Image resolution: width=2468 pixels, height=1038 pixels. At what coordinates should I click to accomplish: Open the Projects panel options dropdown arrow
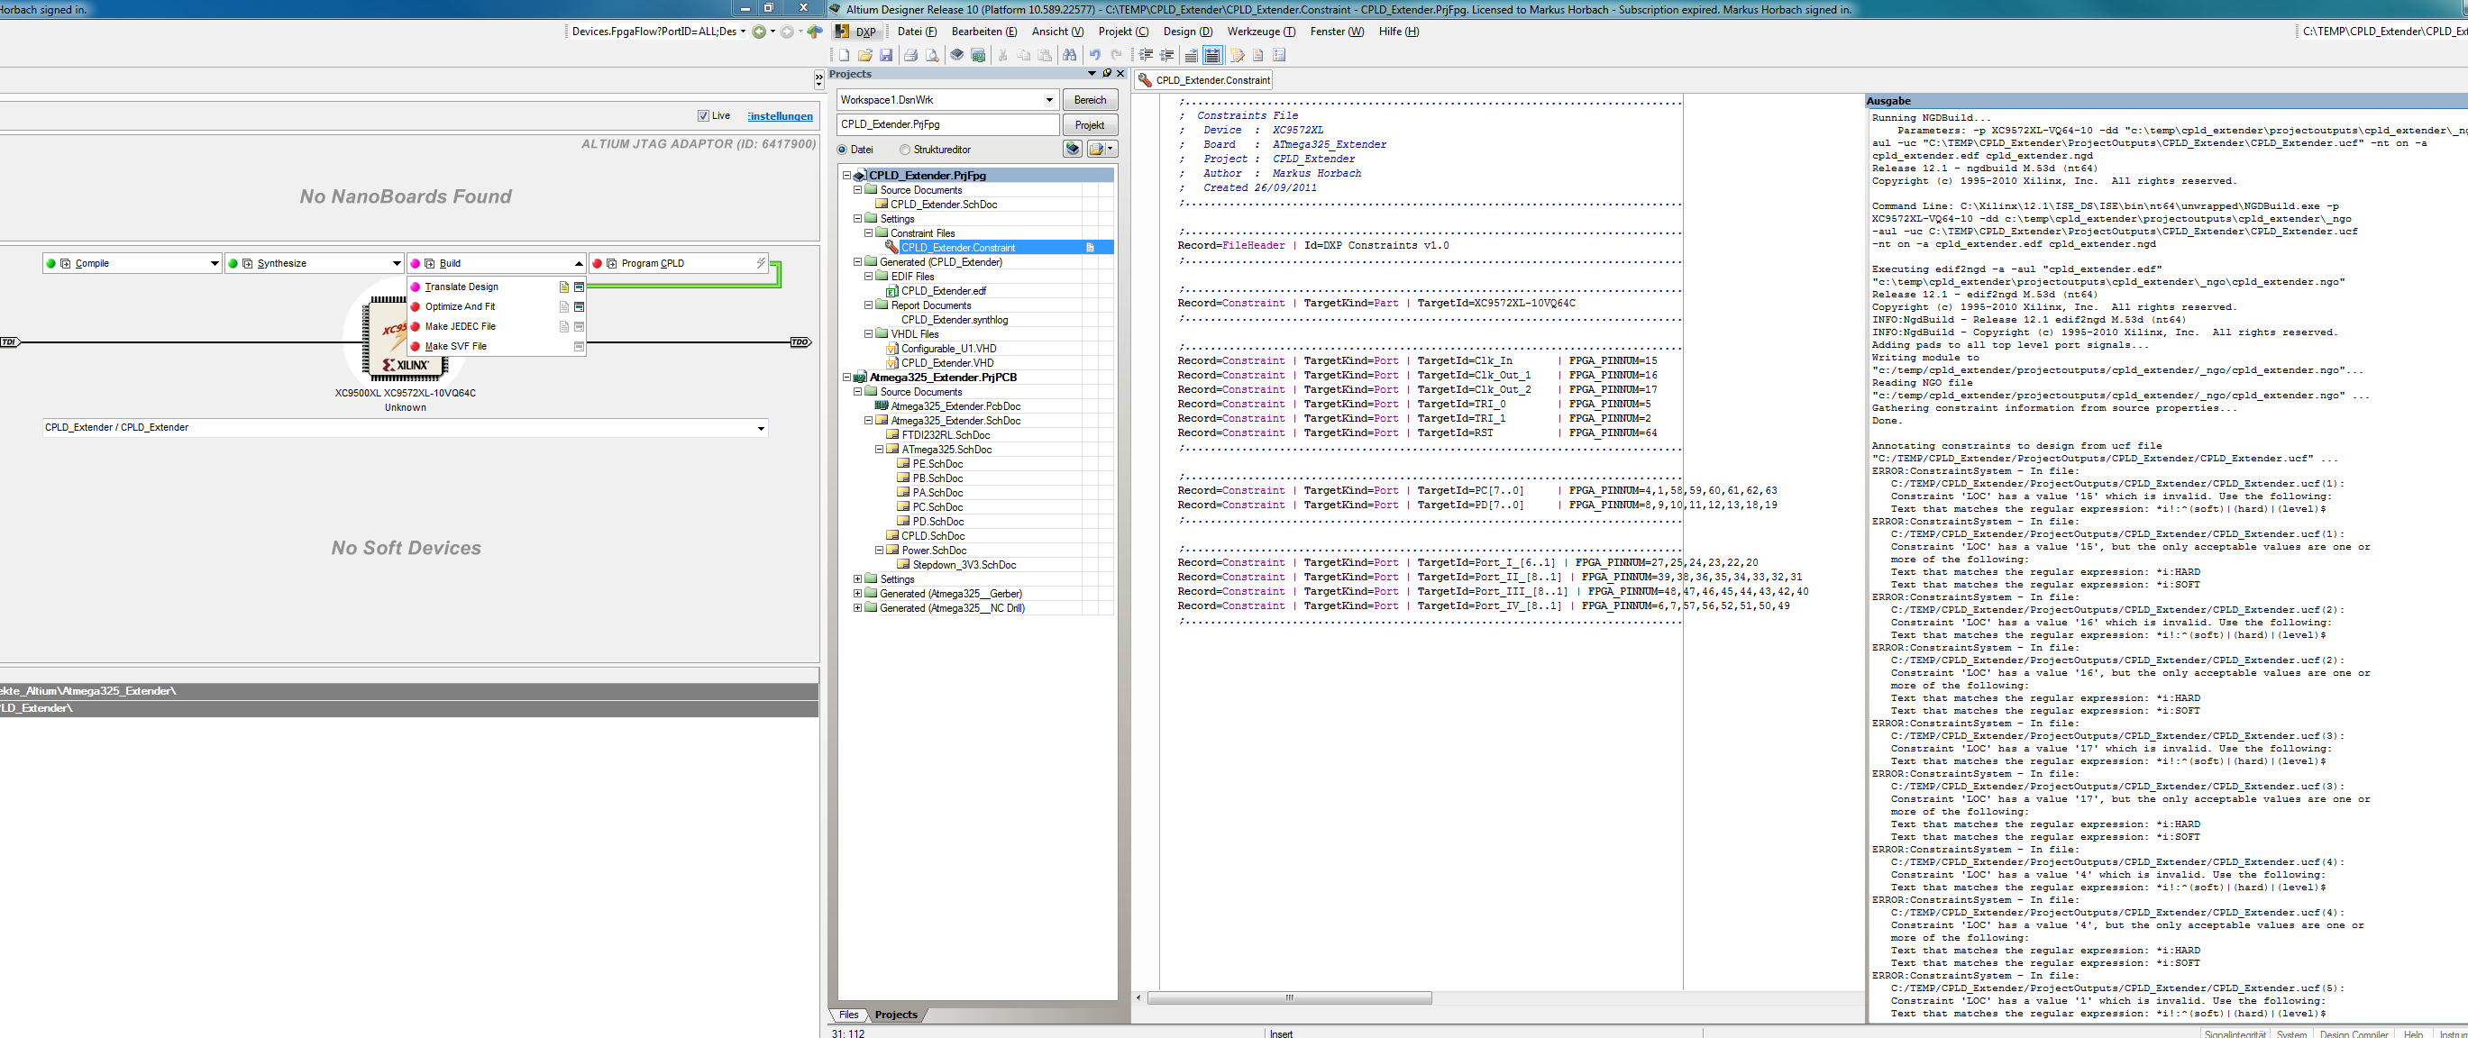coord(1092,74)
